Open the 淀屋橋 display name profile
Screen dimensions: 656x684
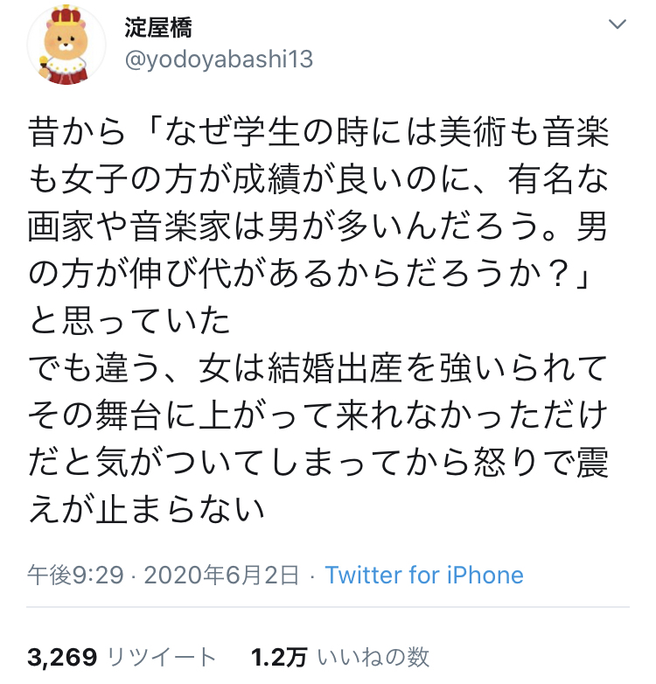coord(158,28)
